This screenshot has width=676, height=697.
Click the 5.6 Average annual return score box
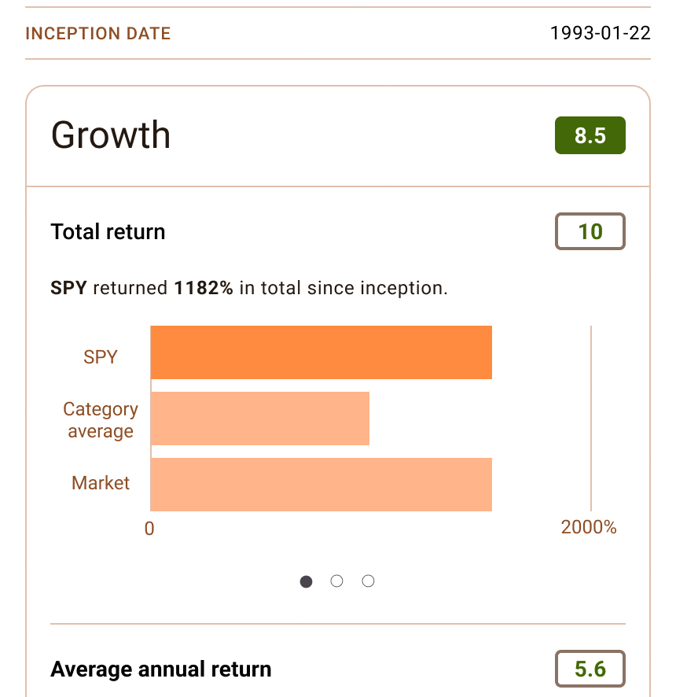point(590,669)
